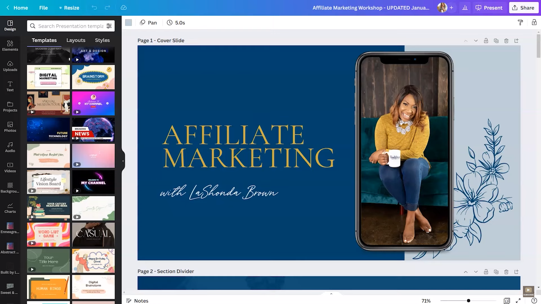This screenshot has width=541, height=304.
Task: Open search filter options icon
Action: pyautogui.click(x=109, y=26)
